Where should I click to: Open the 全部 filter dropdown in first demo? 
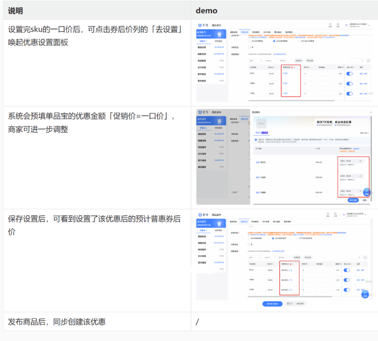(x=255, y=61)
